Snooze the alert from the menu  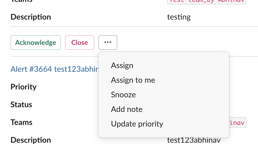(x=123, y=94)
